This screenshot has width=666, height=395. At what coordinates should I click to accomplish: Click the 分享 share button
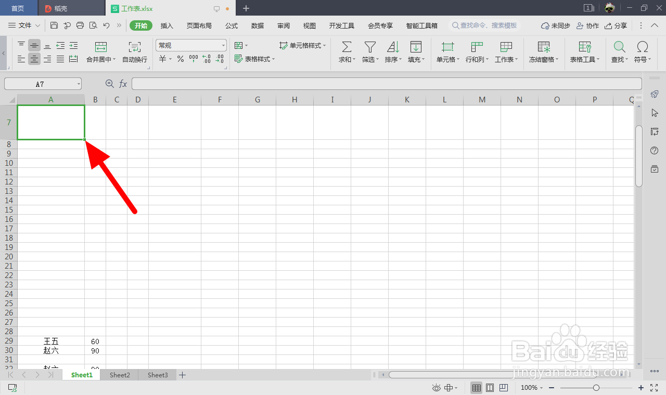coord(616,25)
